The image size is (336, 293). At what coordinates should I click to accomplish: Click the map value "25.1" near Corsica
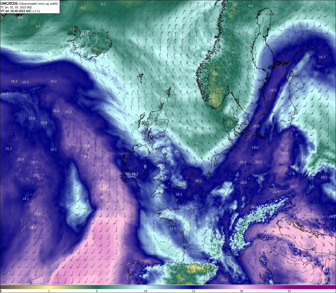click(x=261, y=269)
